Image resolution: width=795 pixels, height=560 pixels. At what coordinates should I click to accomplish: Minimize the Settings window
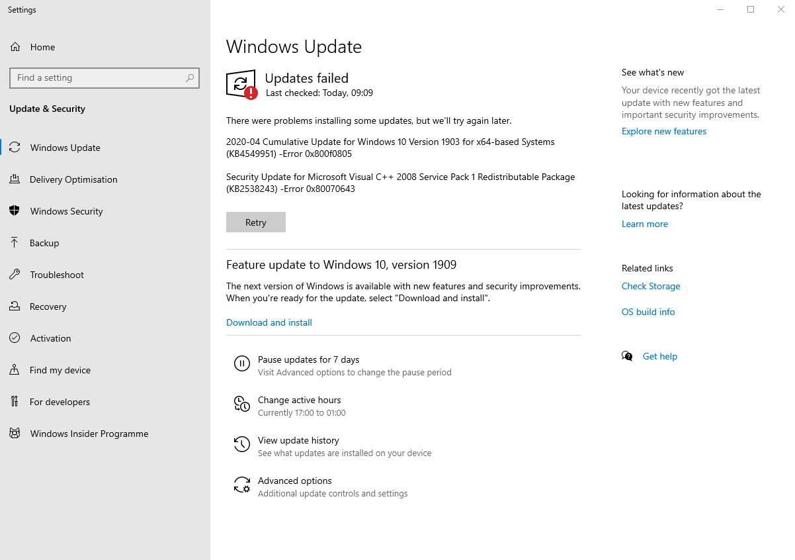tap(720, 9)
